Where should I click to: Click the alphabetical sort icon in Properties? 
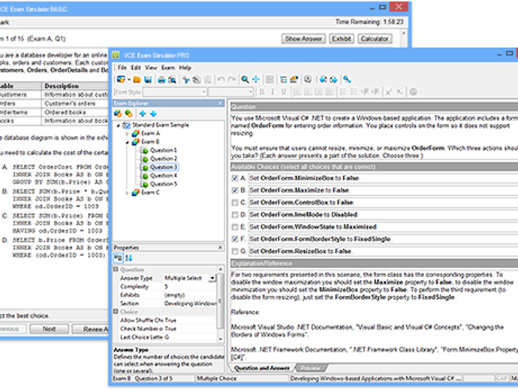click(x=128, y=258)
